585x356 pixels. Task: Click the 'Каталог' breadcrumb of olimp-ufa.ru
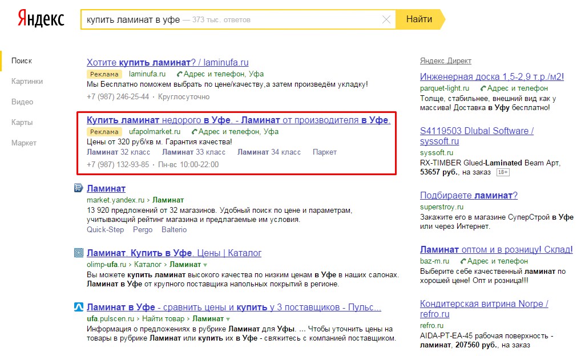[x=147, y=265]
